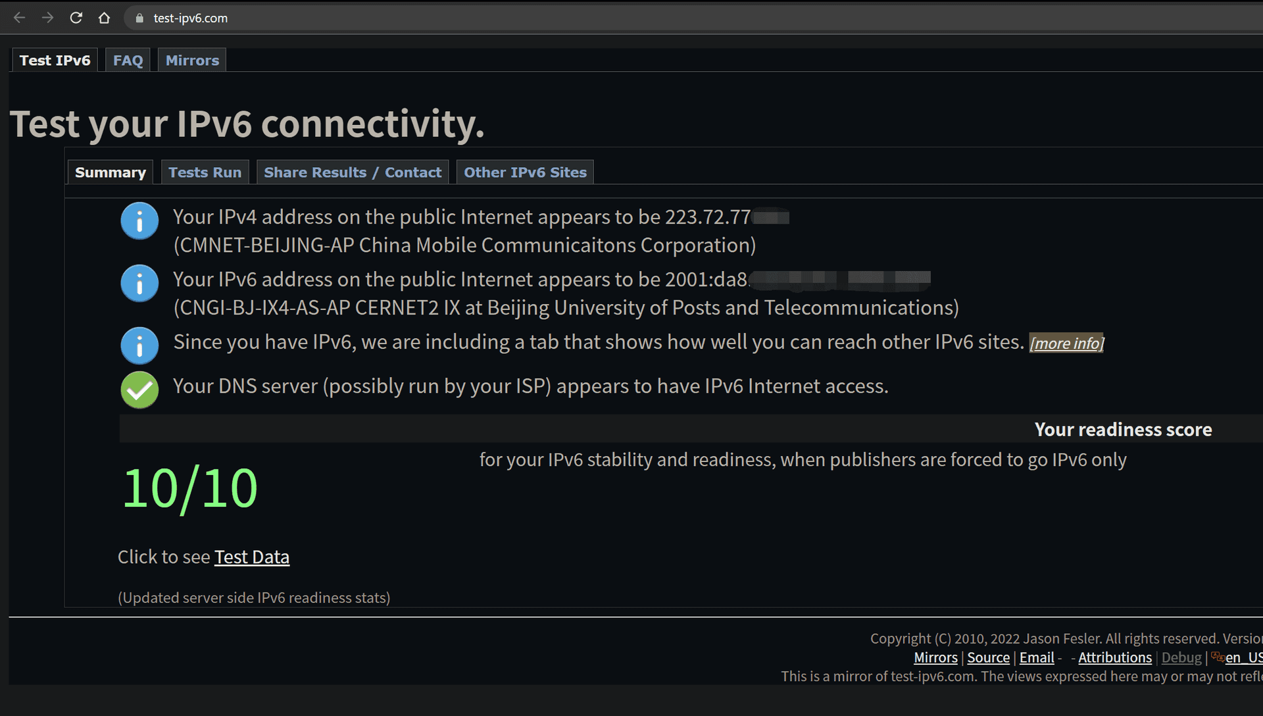The height and width of the screenshot is (716, 1263).
Task: Open the [more info] link
Action: point(1066,344)
